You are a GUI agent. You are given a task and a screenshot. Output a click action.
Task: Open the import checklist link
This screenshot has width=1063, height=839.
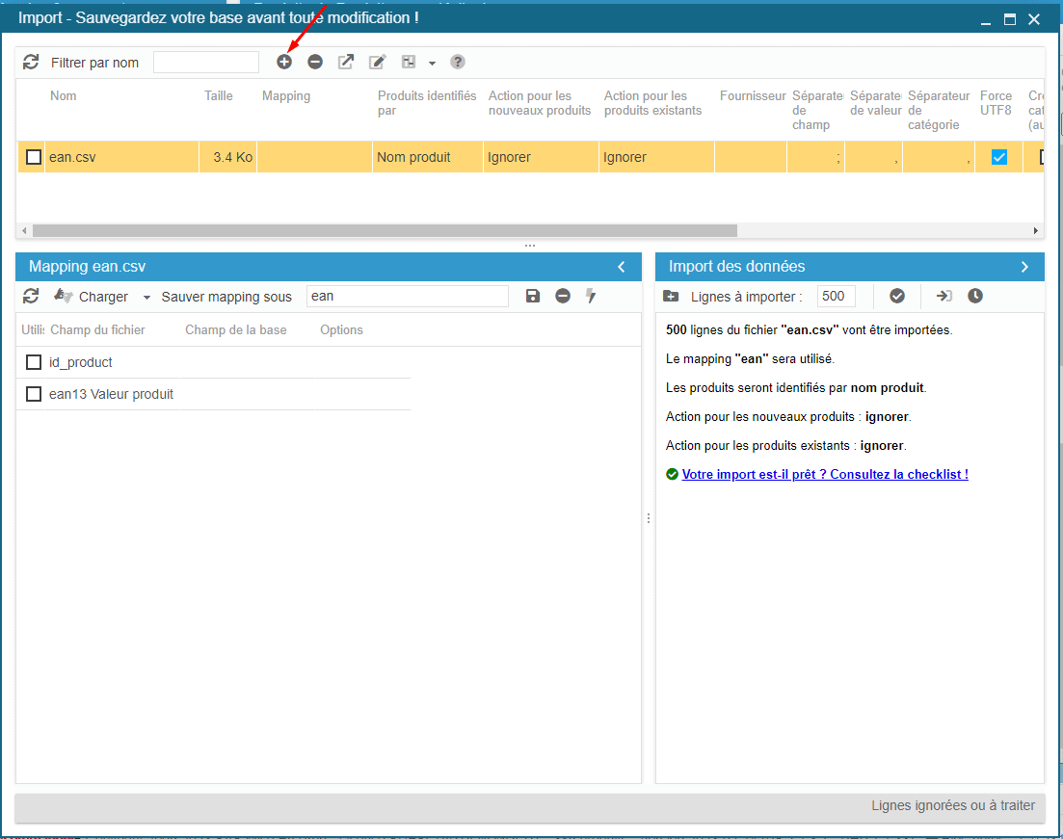825,474
